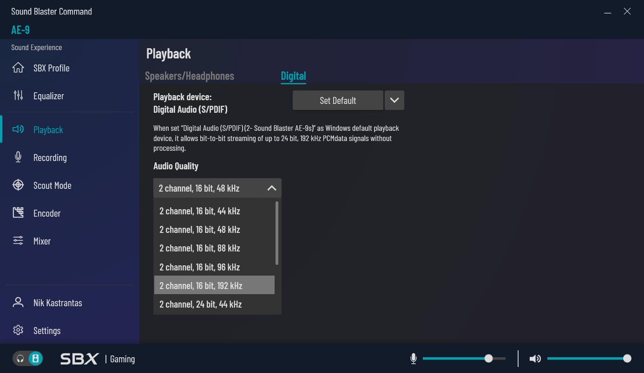Switch output to speakers in bottom toggle
This screenshot has height=373, width=644.
pyautogui.click(x=36, y=359)
